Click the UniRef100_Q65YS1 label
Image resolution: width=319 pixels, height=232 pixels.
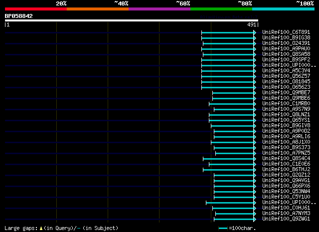(286, 120)
